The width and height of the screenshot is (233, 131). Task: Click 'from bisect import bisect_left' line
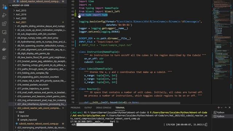(99, 11)
